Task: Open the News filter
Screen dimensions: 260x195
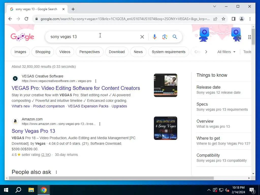Action: pyautogui.click(x=138, y=52)
